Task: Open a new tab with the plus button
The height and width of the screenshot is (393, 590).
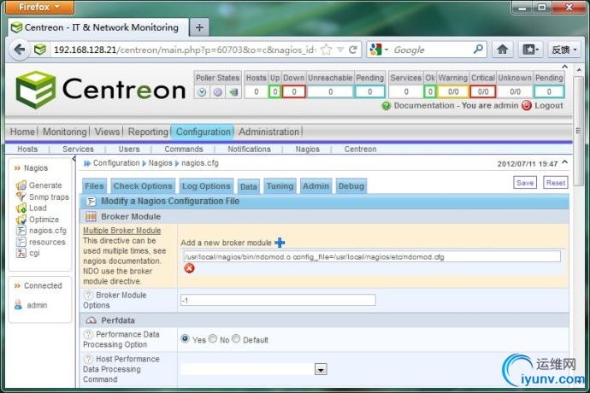Action: [199, 27]
